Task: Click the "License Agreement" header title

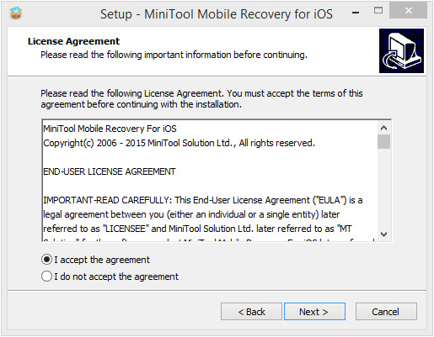Action: (73, 41)
